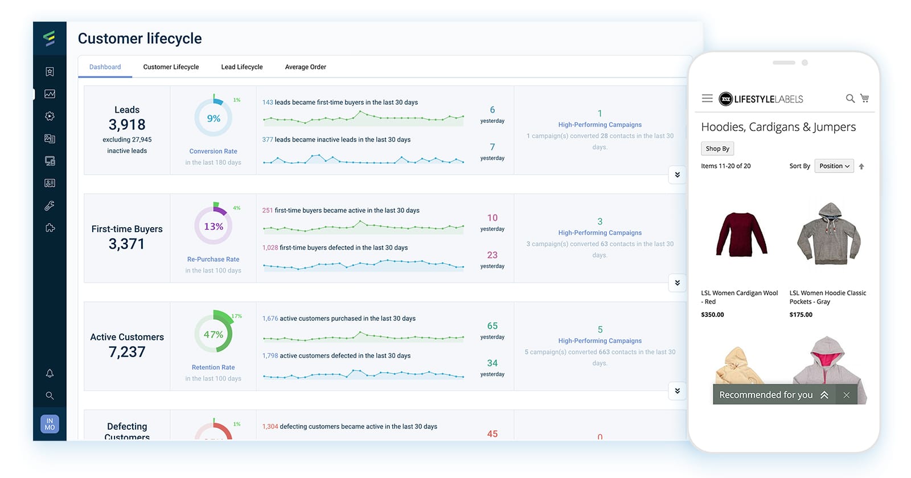
Task: Open LSL Women Cardigan Wool - Red
Action: coord(739,297)
